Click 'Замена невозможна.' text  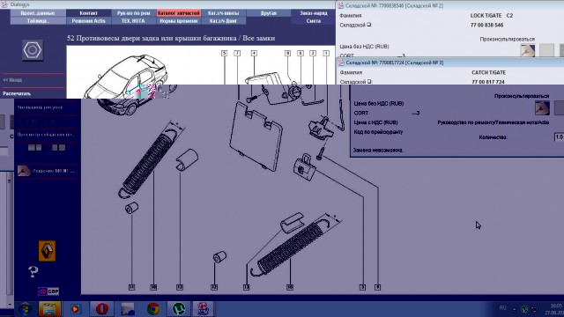coord(378,151)
